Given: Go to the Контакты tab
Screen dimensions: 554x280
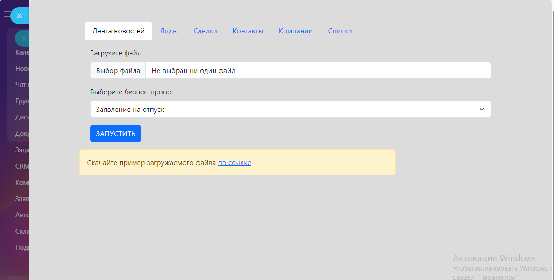Looking at the screenshot, I should pyautogui.click(x=248, y=31).
